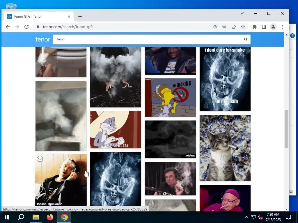Open the smoking bird claws GIF
Viewport: 298px width, 223px height.
click(x=116, y=77)
